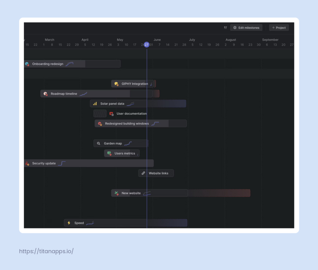This screenshot has height=270, width=318.
Task: Open the New website progress sparkline
Action: (147, 193)
